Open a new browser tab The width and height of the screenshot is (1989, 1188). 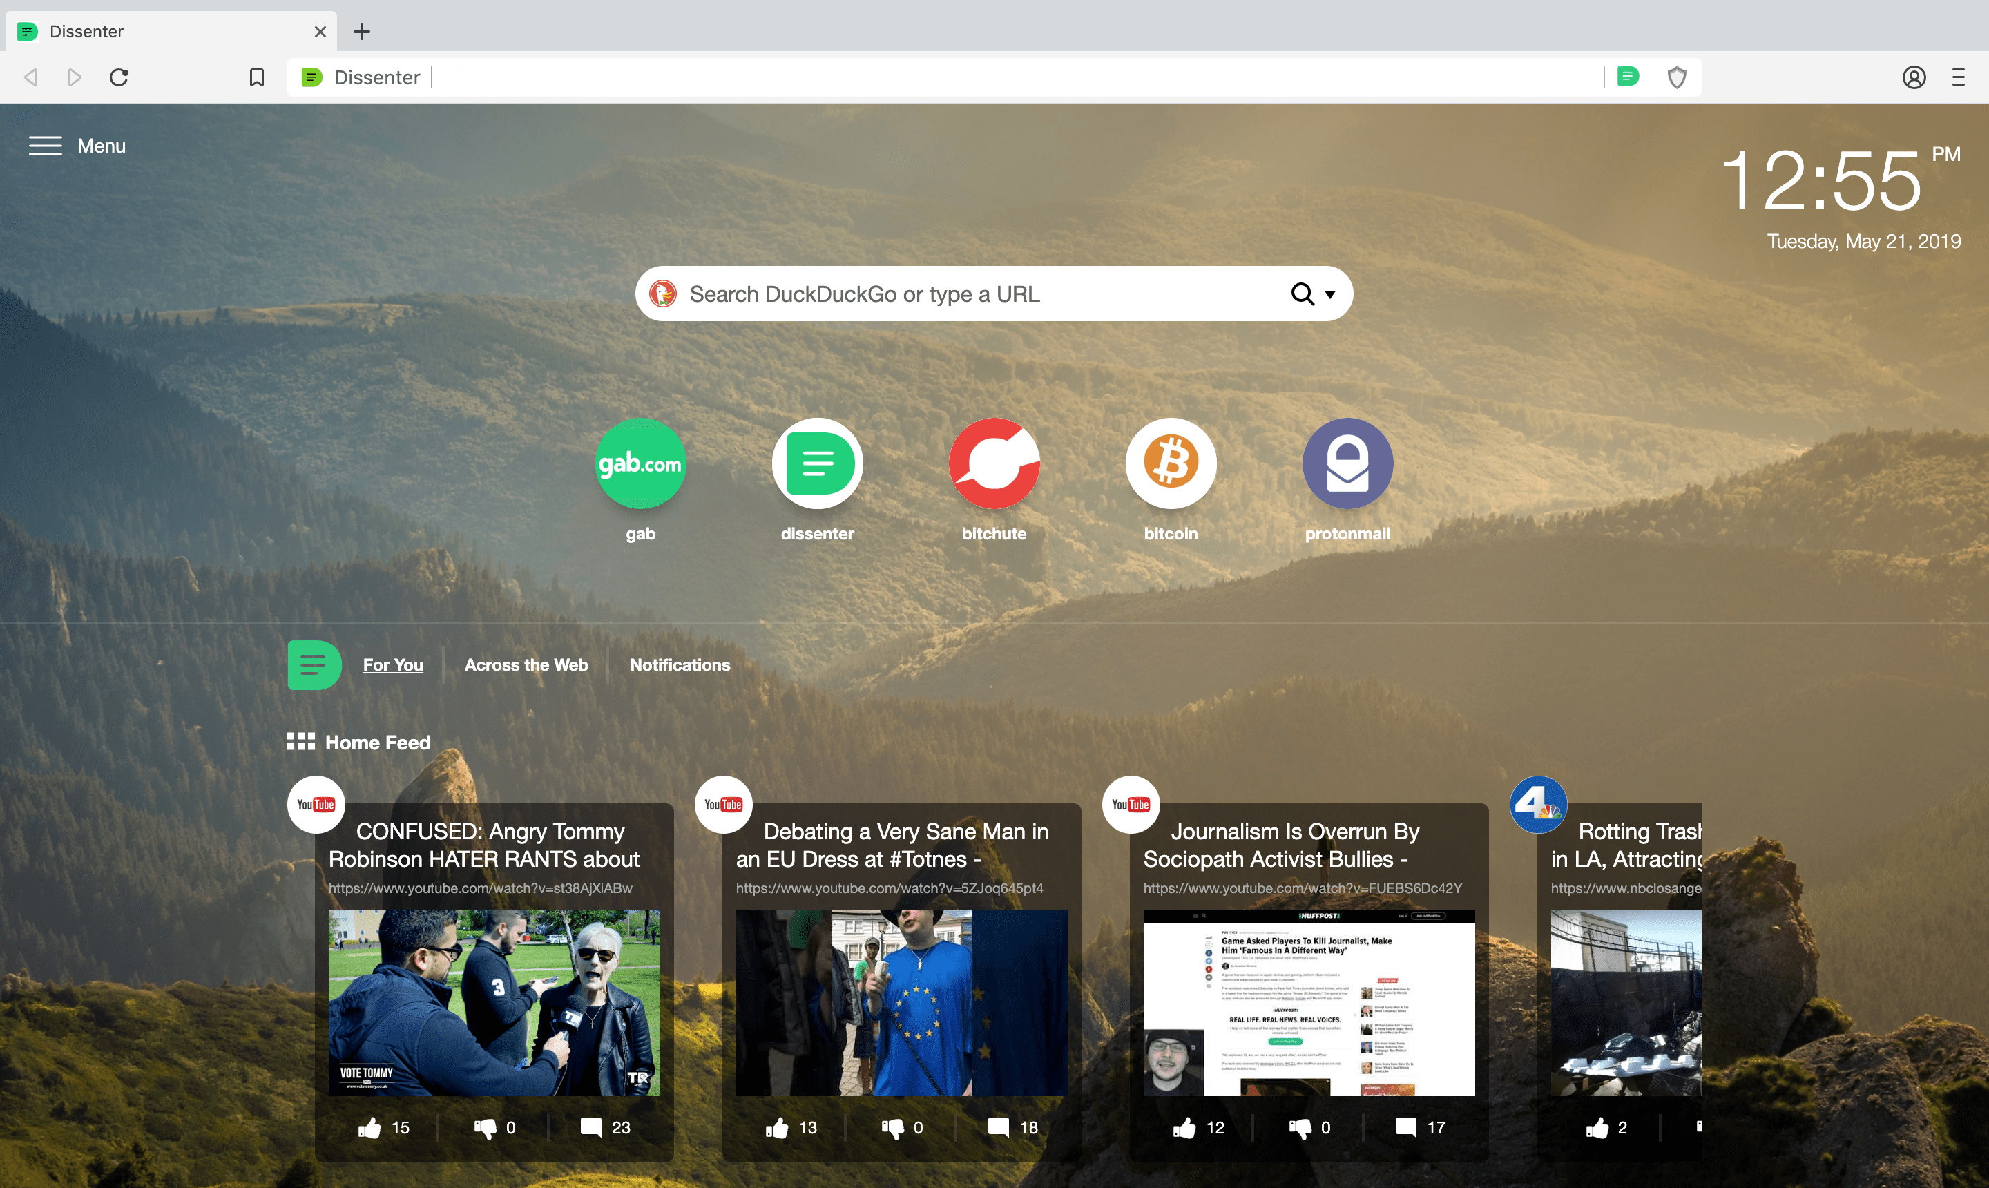tap(363, 32)
